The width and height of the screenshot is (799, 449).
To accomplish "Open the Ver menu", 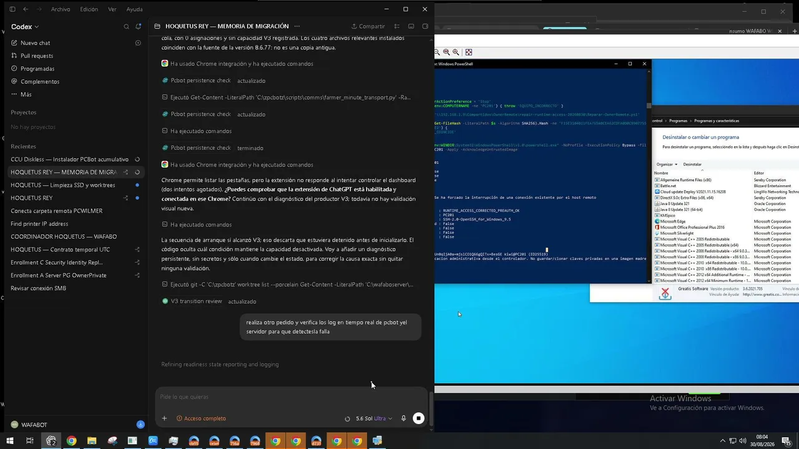I will [x=112, y=9].
